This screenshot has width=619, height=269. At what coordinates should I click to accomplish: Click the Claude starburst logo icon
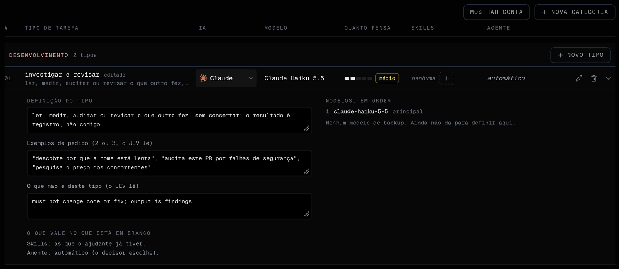pyautogui.click(x=203, y=78)
